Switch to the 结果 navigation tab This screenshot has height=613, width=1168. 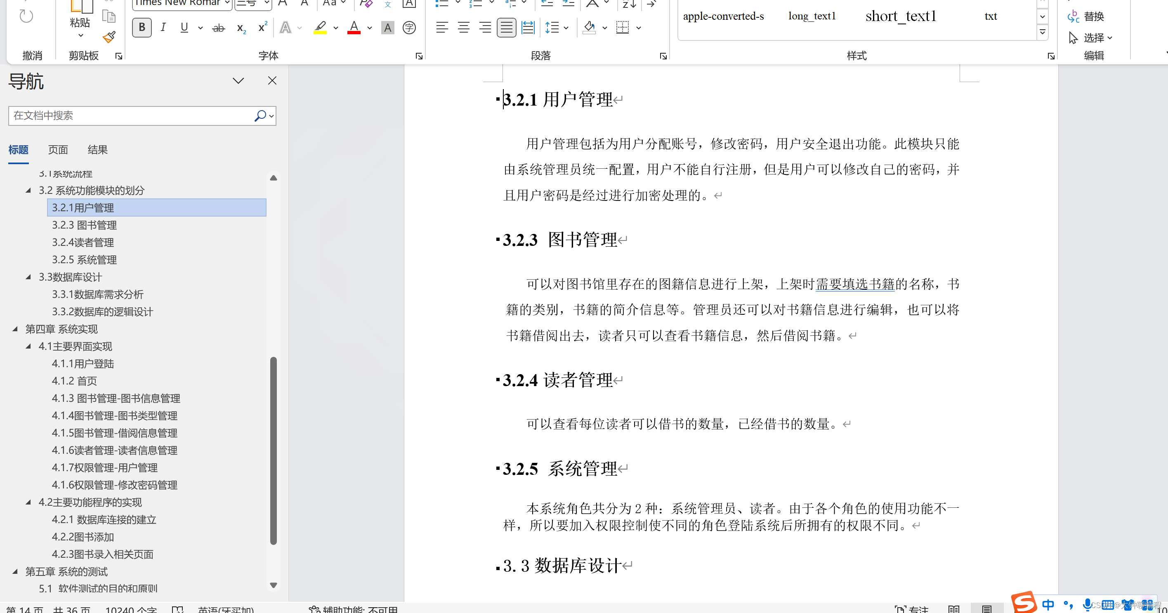97,150
